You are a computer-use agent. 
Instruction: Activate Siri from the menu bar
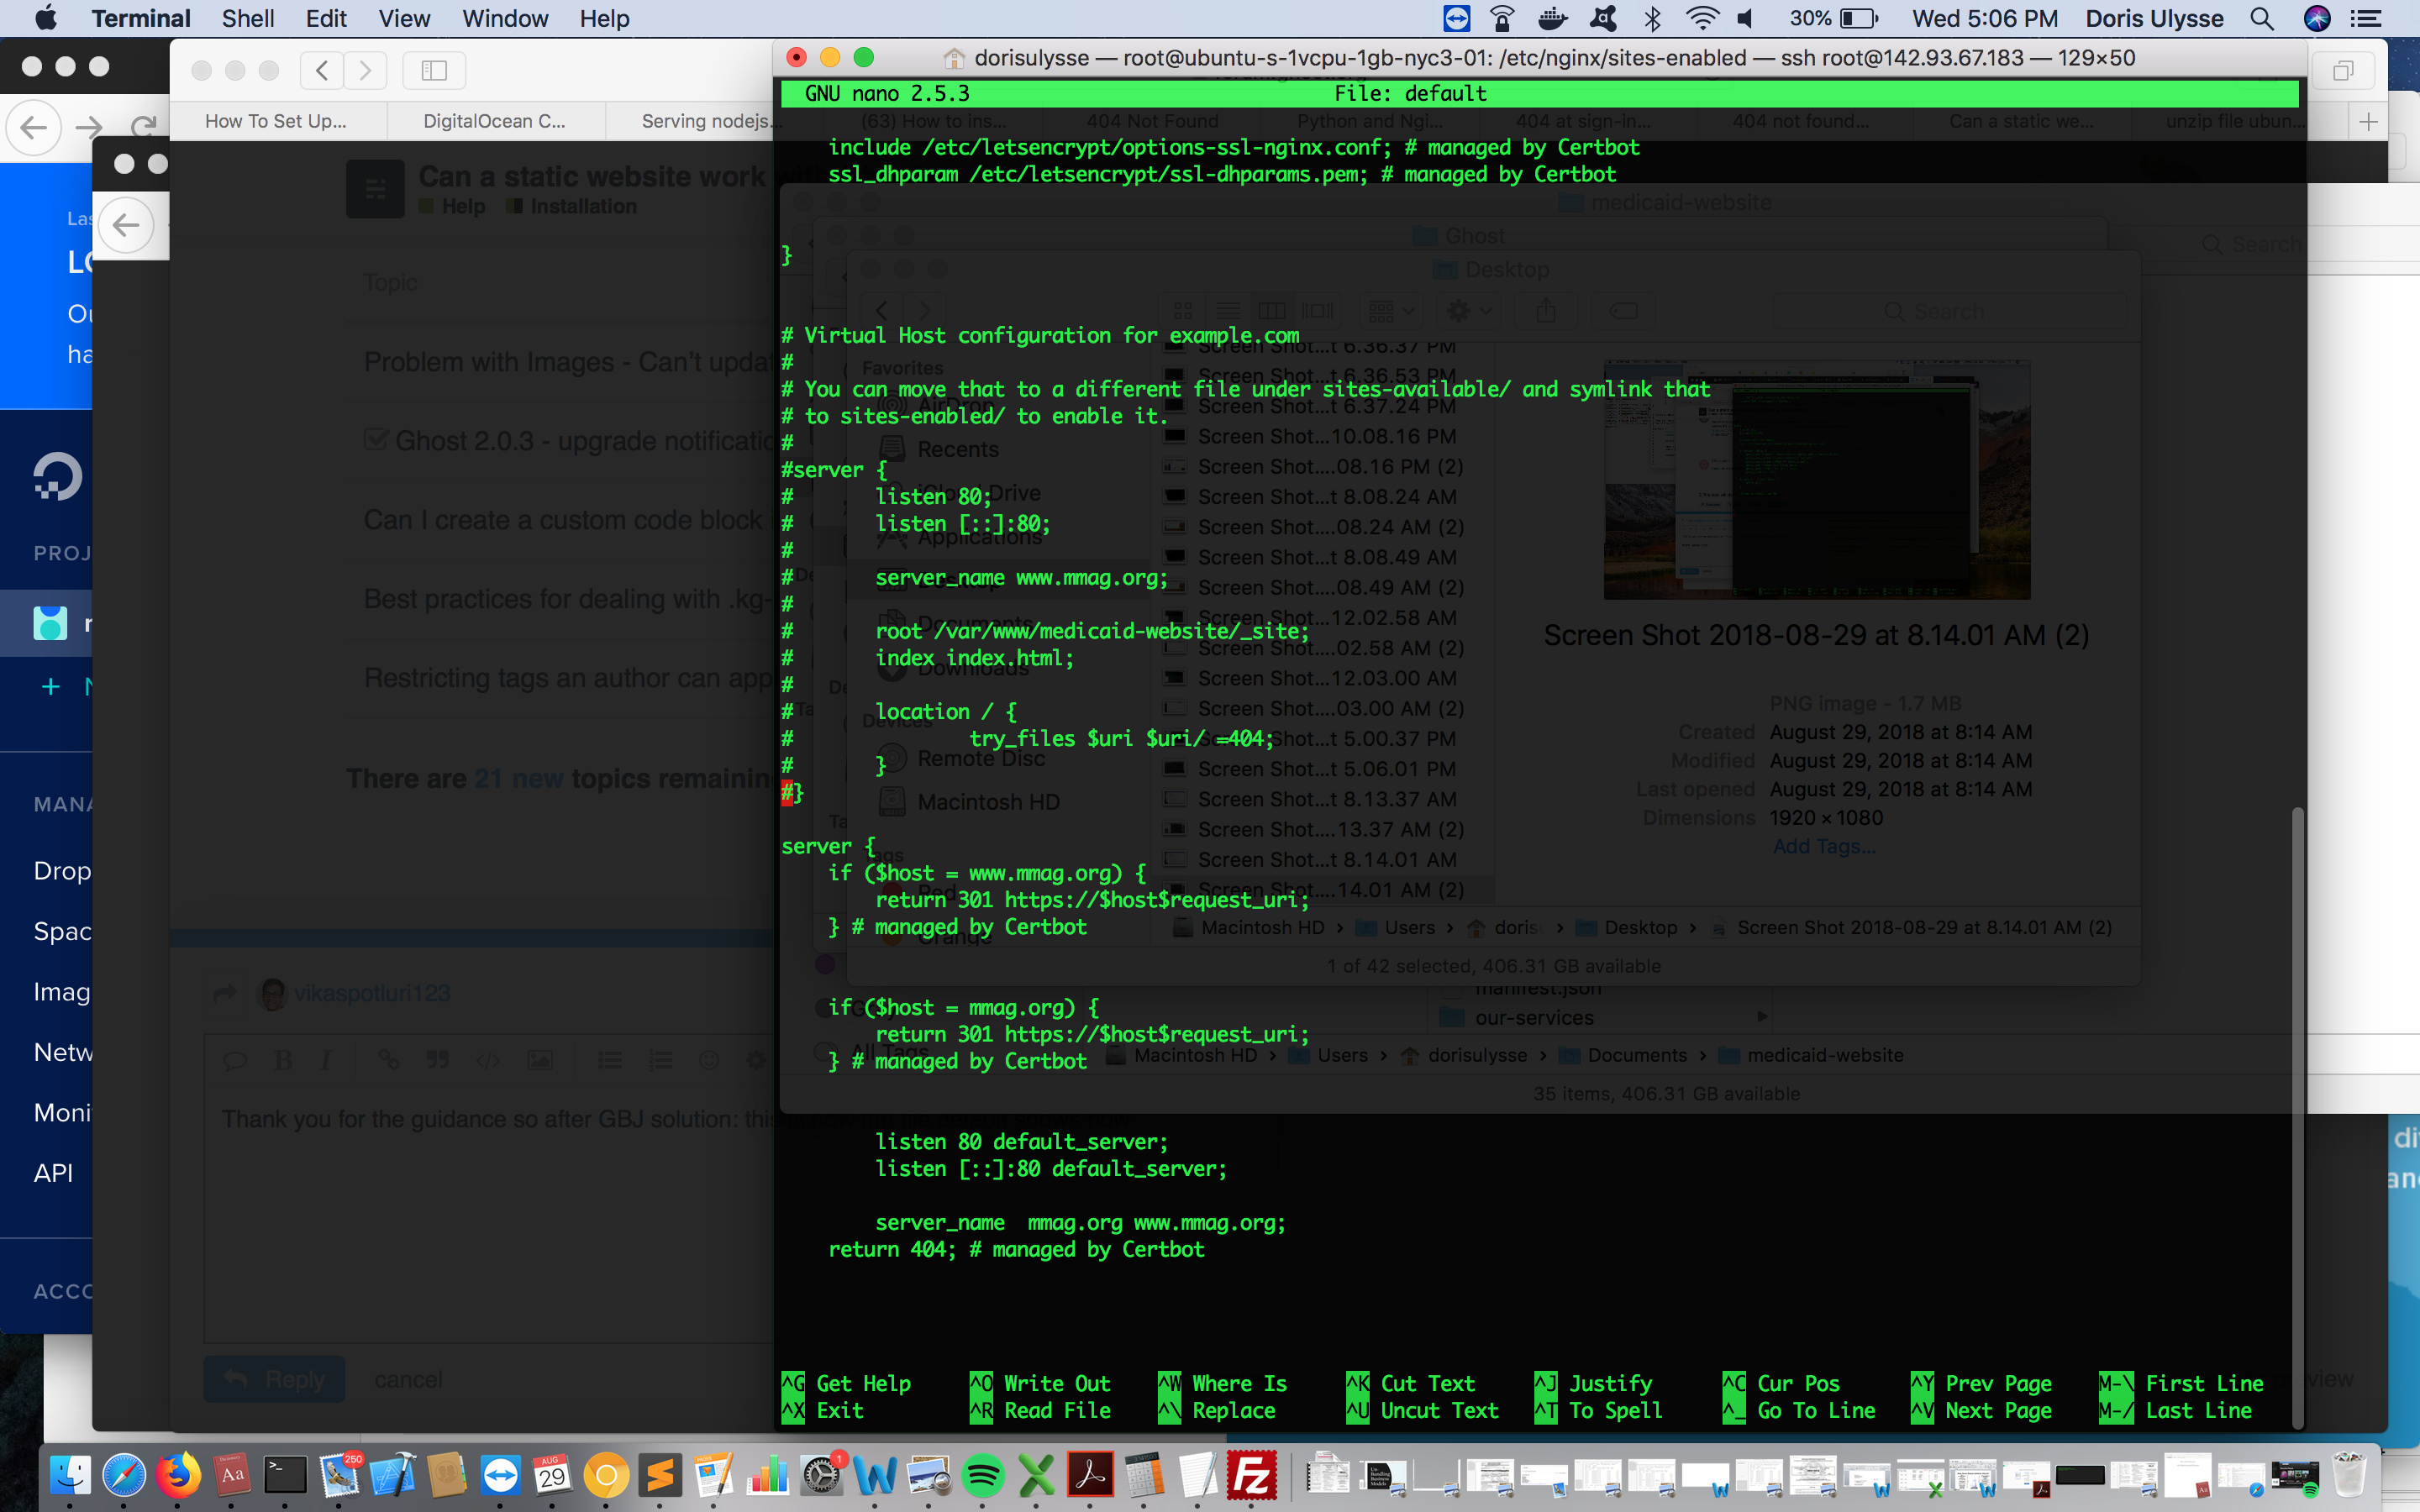point(2317,18)
